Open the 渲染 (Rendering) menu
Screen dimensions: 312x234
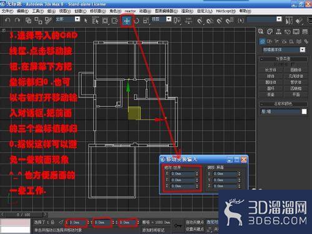click(x=187, y=11)
